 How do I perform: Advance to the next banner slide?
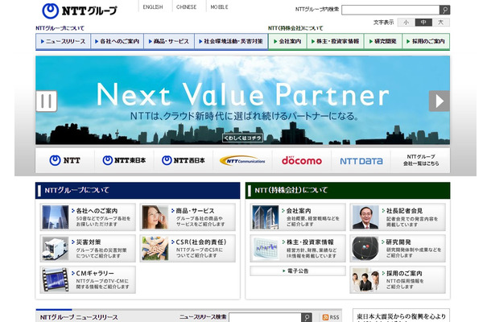(439, 101)
